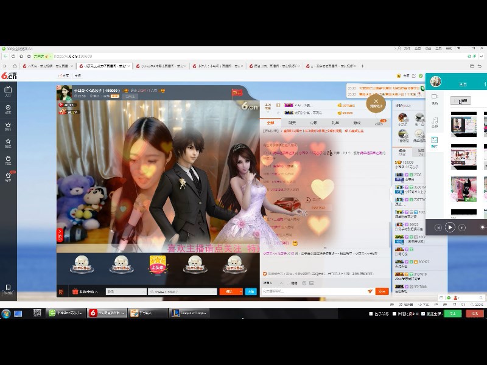Click the browser back arrow

pyautogui.click(x=5, y=56)
